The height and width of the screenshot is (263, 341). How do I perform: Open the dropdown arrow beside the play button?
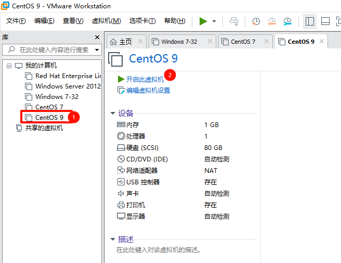(x=214, y=21)
